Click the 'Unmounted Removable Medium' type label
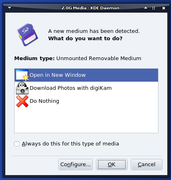 click(99, 59)
